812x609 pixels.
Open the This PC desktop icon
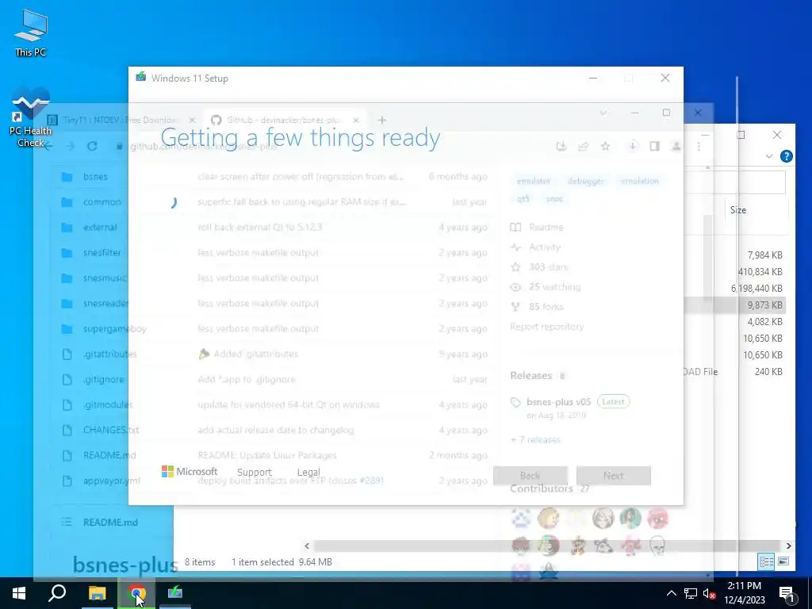point(31,33)
